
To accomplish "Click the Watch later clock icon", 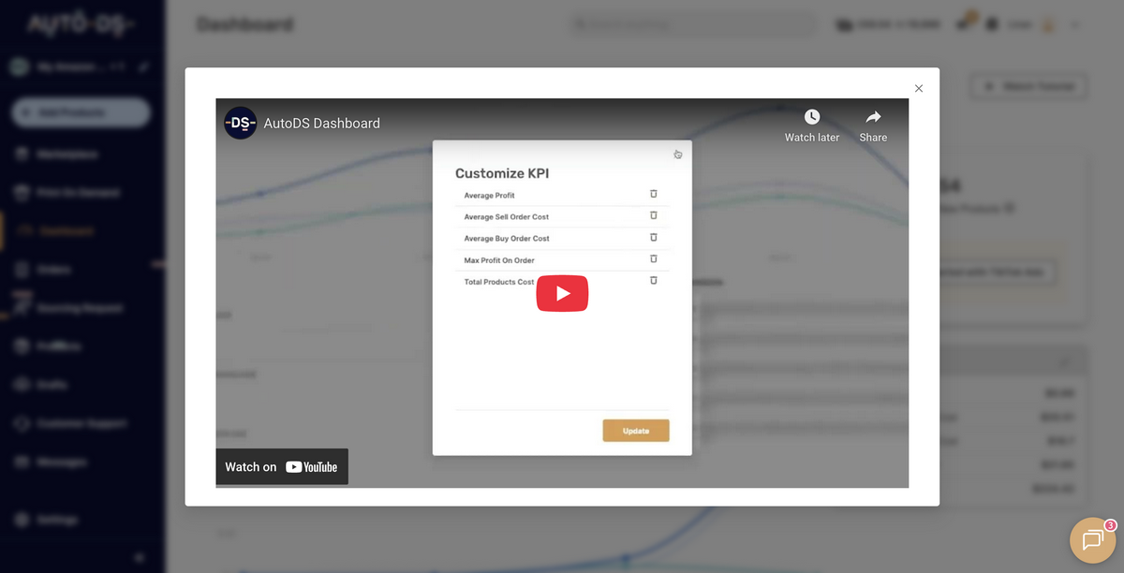I will (x=811, y=116).
